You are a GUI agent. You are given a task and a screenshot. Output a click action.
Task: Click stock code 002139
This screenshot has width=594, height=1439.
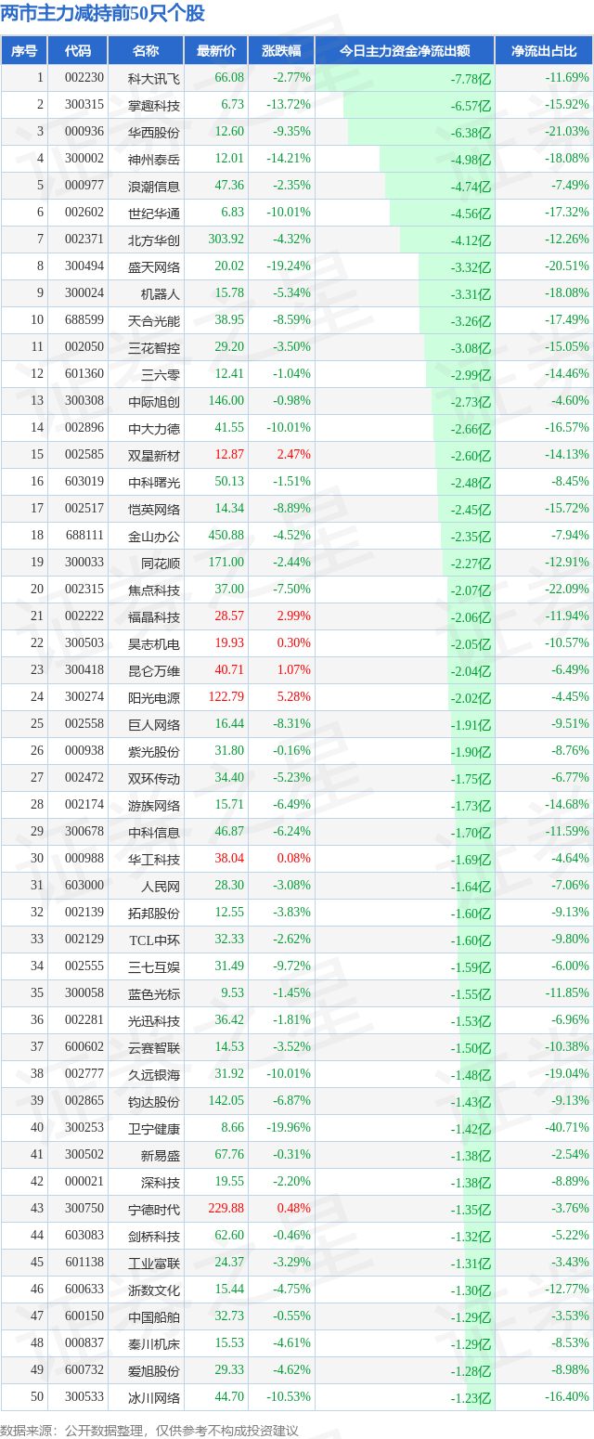click(x=84, y=913)
